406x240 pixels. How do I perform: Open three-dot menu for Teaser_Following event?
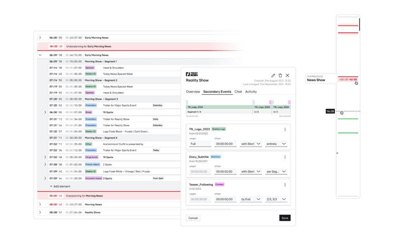click(x=285, y=185)
